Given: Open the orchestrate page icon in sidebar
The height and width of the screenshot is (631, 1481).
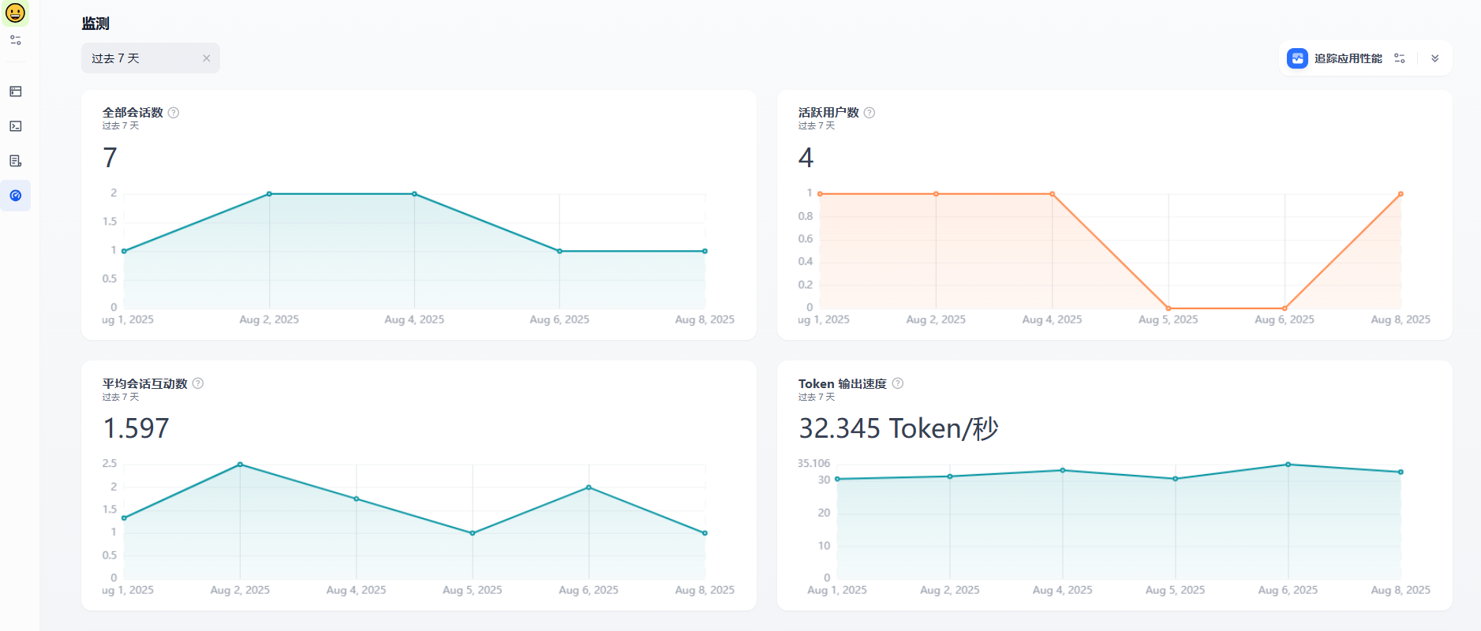Looking at the screenshot, I should click(15, 91).
